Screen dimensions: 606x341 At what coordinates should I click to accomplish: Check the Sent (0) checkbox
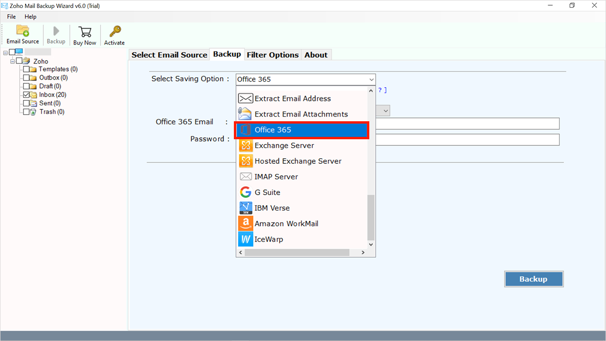coord(26,103)
